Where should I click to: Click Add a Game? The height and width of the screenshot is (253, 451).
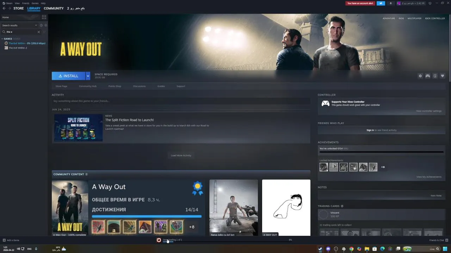pos(11,240)
